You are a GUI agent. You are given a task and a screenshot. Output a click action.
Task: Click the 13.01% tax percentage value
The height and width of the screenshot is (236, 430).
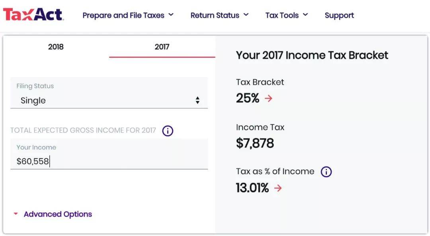pos(252,188)
